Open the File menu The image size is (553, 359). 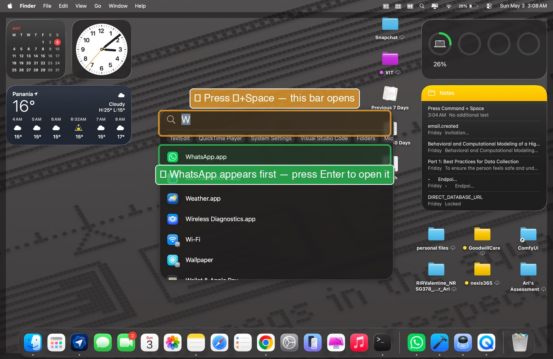(47, 6)
